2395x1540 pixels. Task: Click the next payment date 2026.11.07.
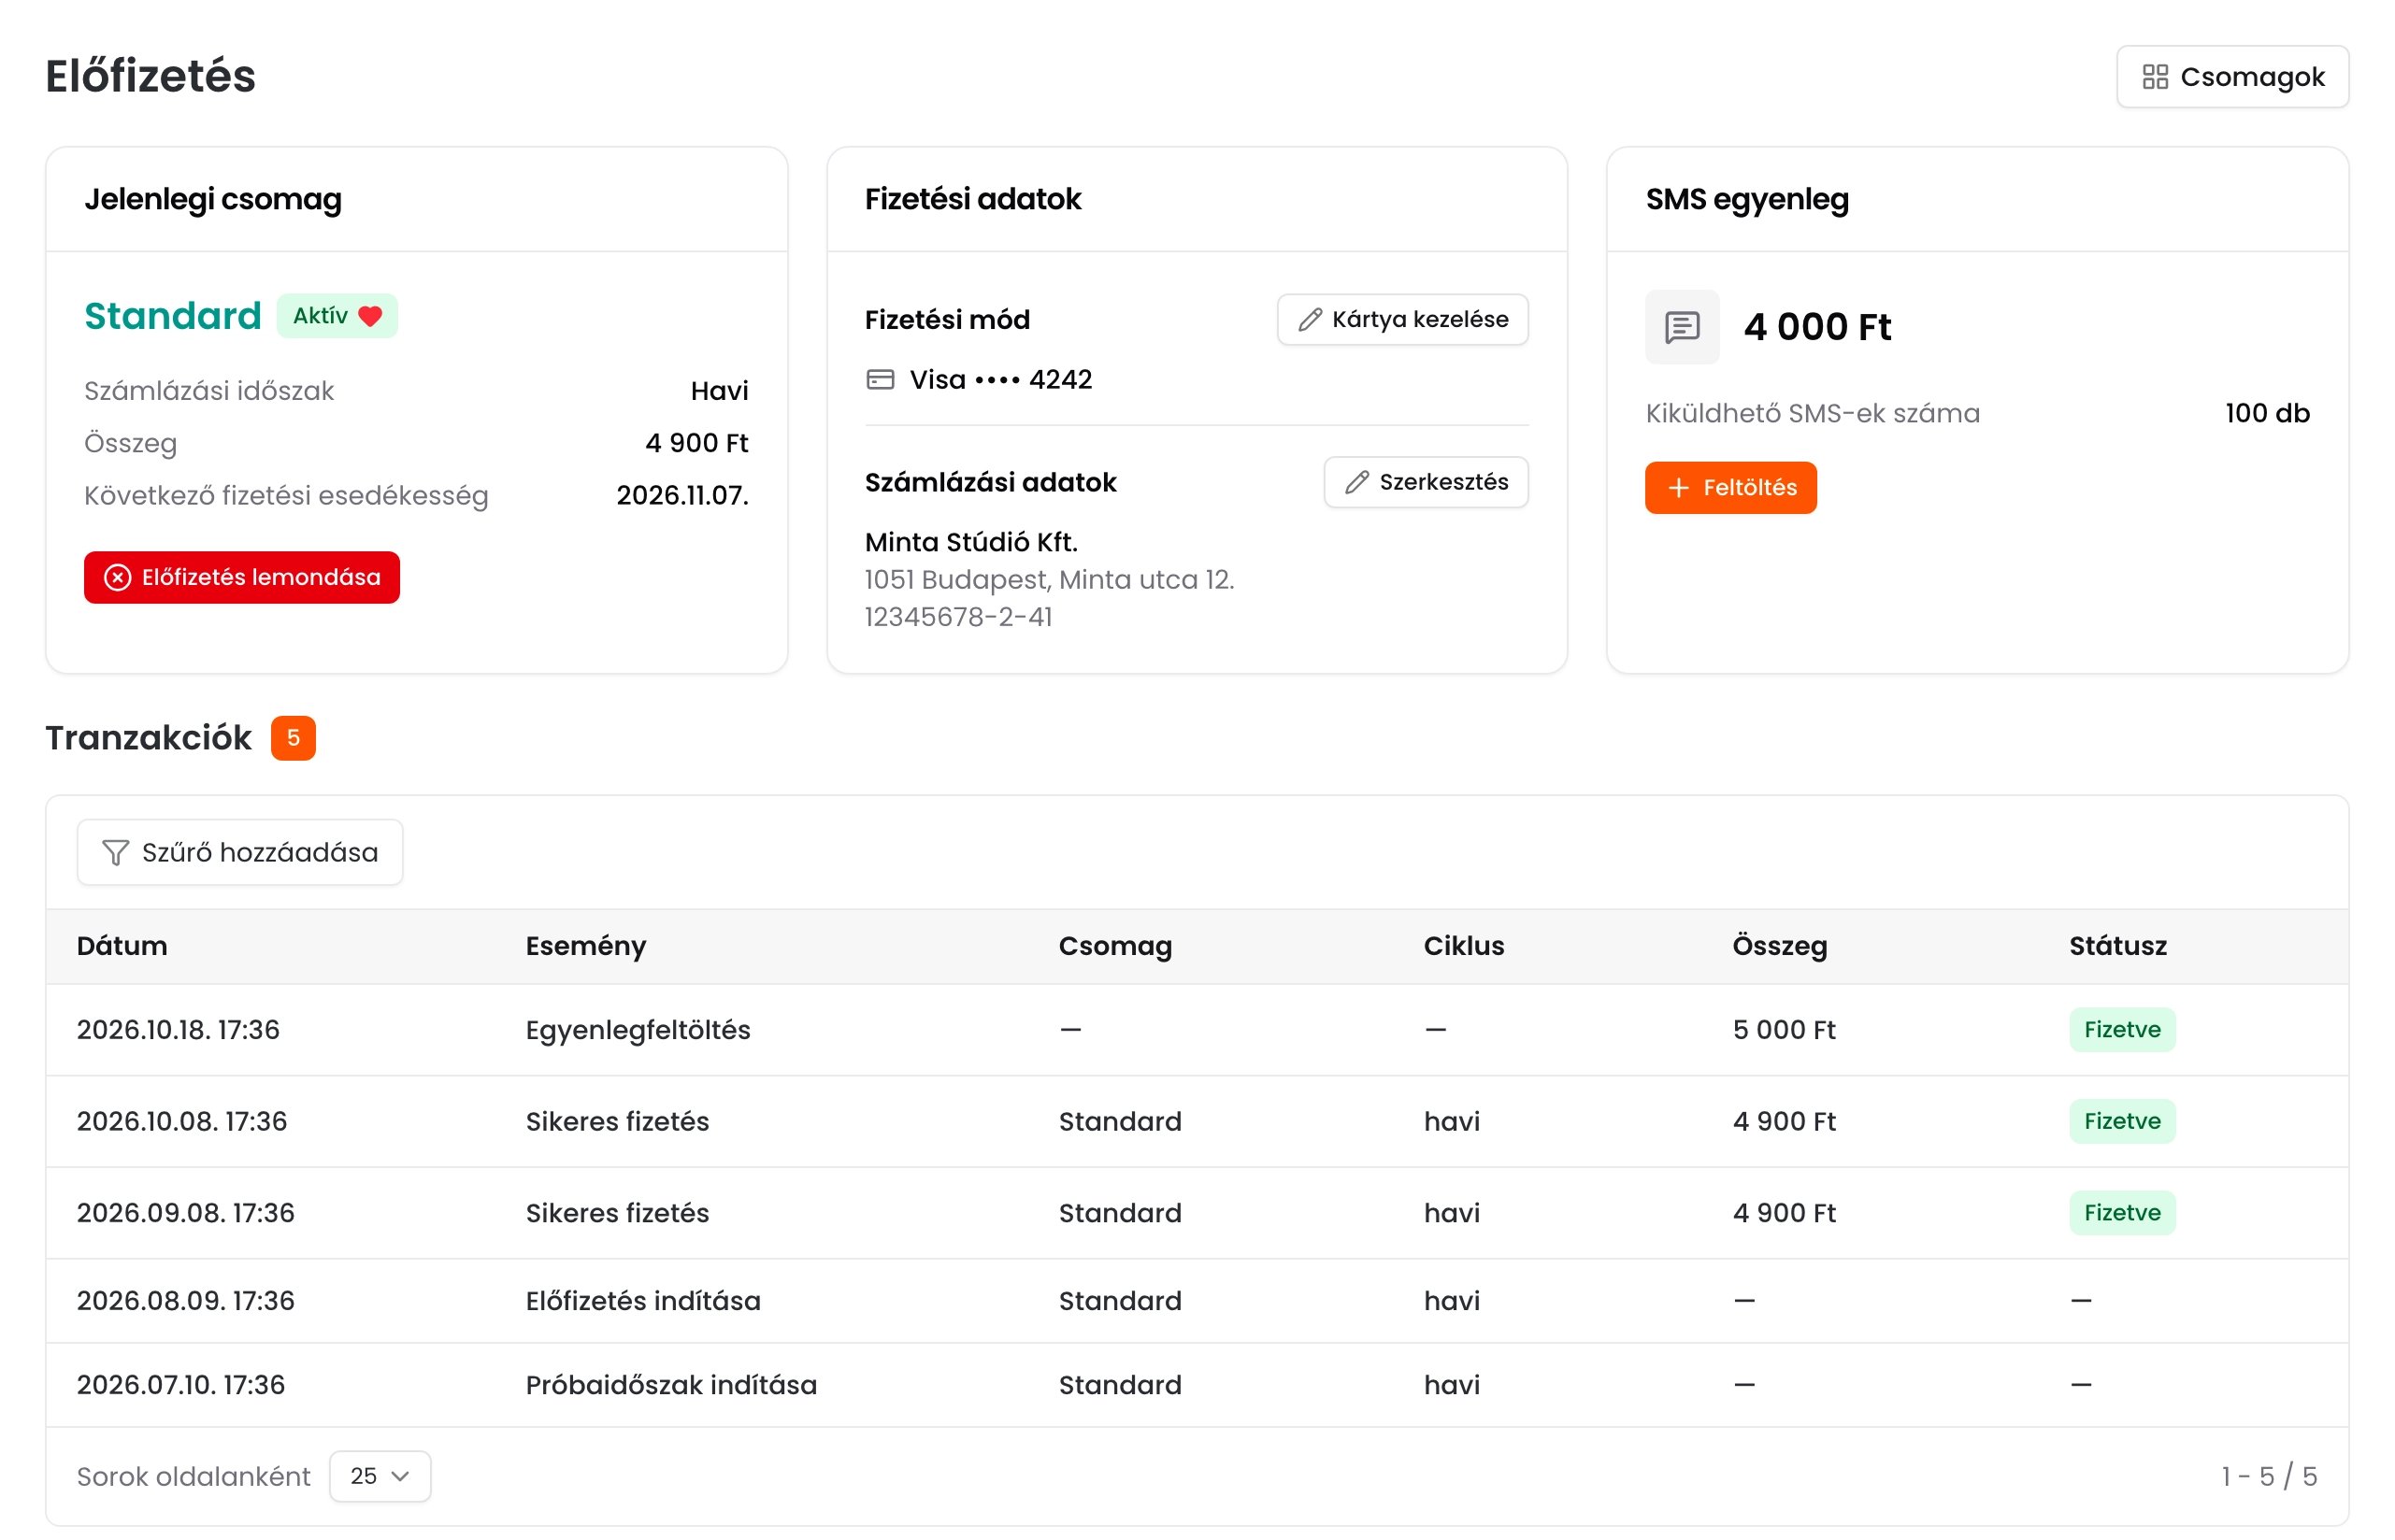click(682, 495)
